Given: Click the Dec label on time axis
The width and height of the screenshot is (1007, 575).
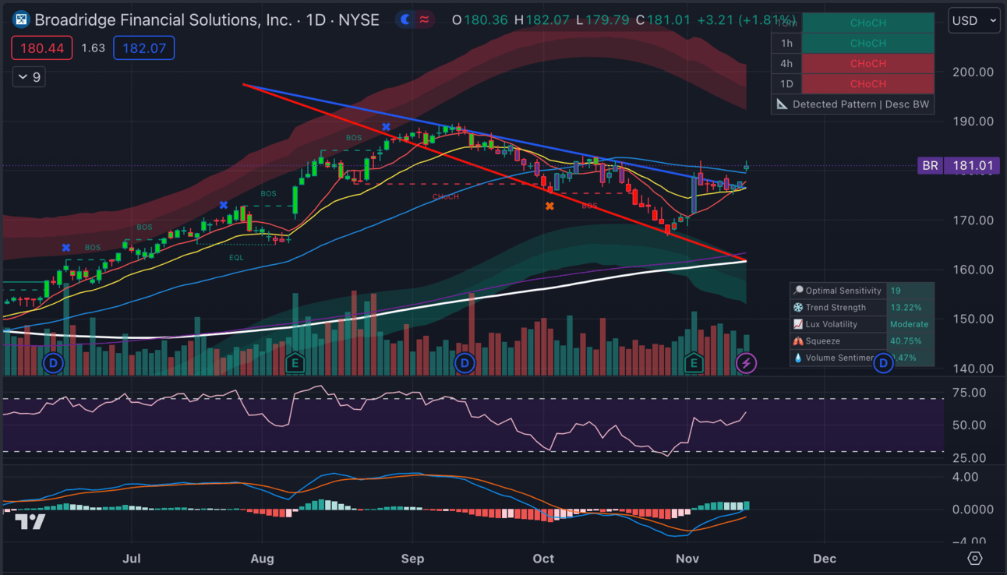Looking at the screenshot, I should tap(825, 559).
